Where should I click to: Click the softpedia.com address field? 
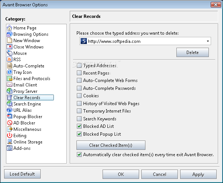(x=145, y=41)
